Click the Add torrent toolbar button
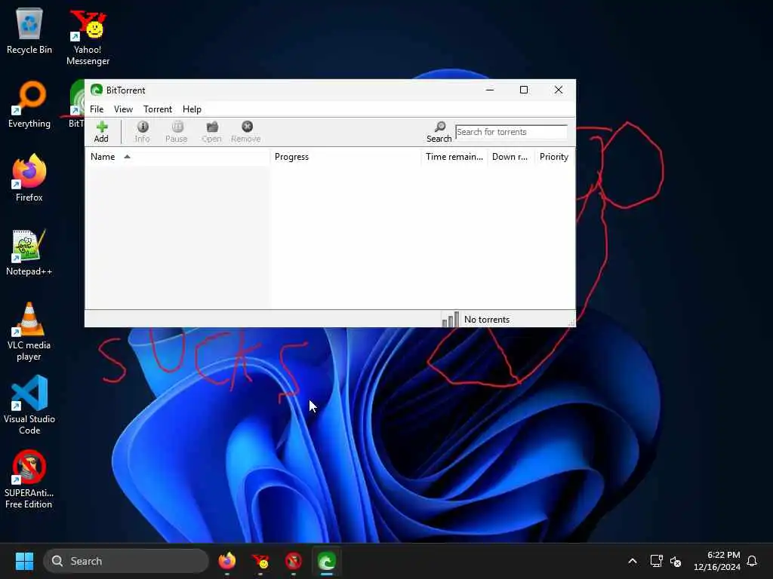 tap(101, 132)
